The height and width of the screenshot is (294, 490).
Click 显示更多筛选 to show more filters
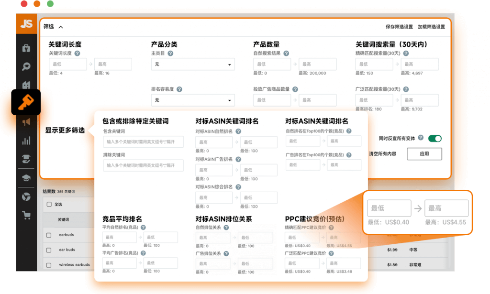tap(65, 130)
